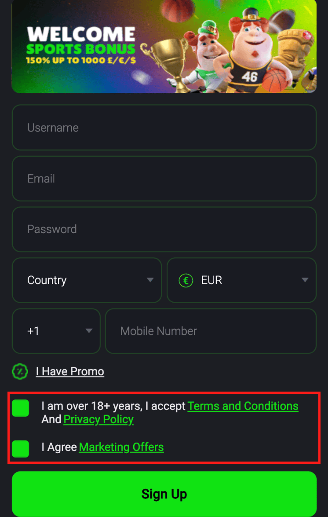Click the Welcome Sports Bonus banner
This screenshot has width=328, height=517.
click(164, 46)
